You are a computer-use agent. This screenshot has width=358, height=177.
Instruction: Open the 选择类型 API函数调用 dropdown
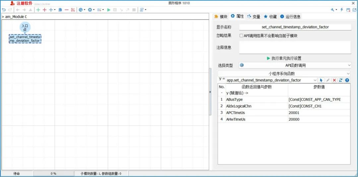pyautogui.click(x=295, y=66)
